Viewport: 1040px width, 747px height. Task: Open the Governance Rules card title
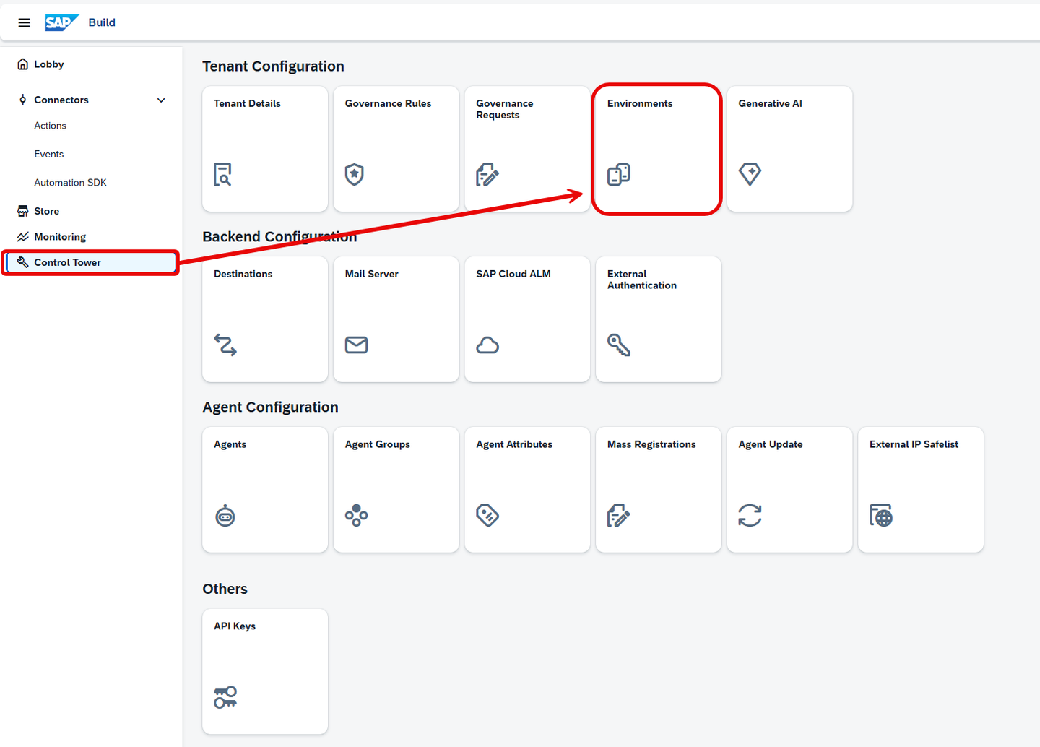(388, 103)
